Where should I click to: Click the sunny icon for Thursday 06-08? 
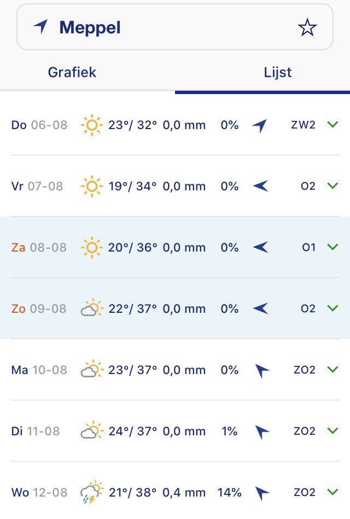[91, 125]
